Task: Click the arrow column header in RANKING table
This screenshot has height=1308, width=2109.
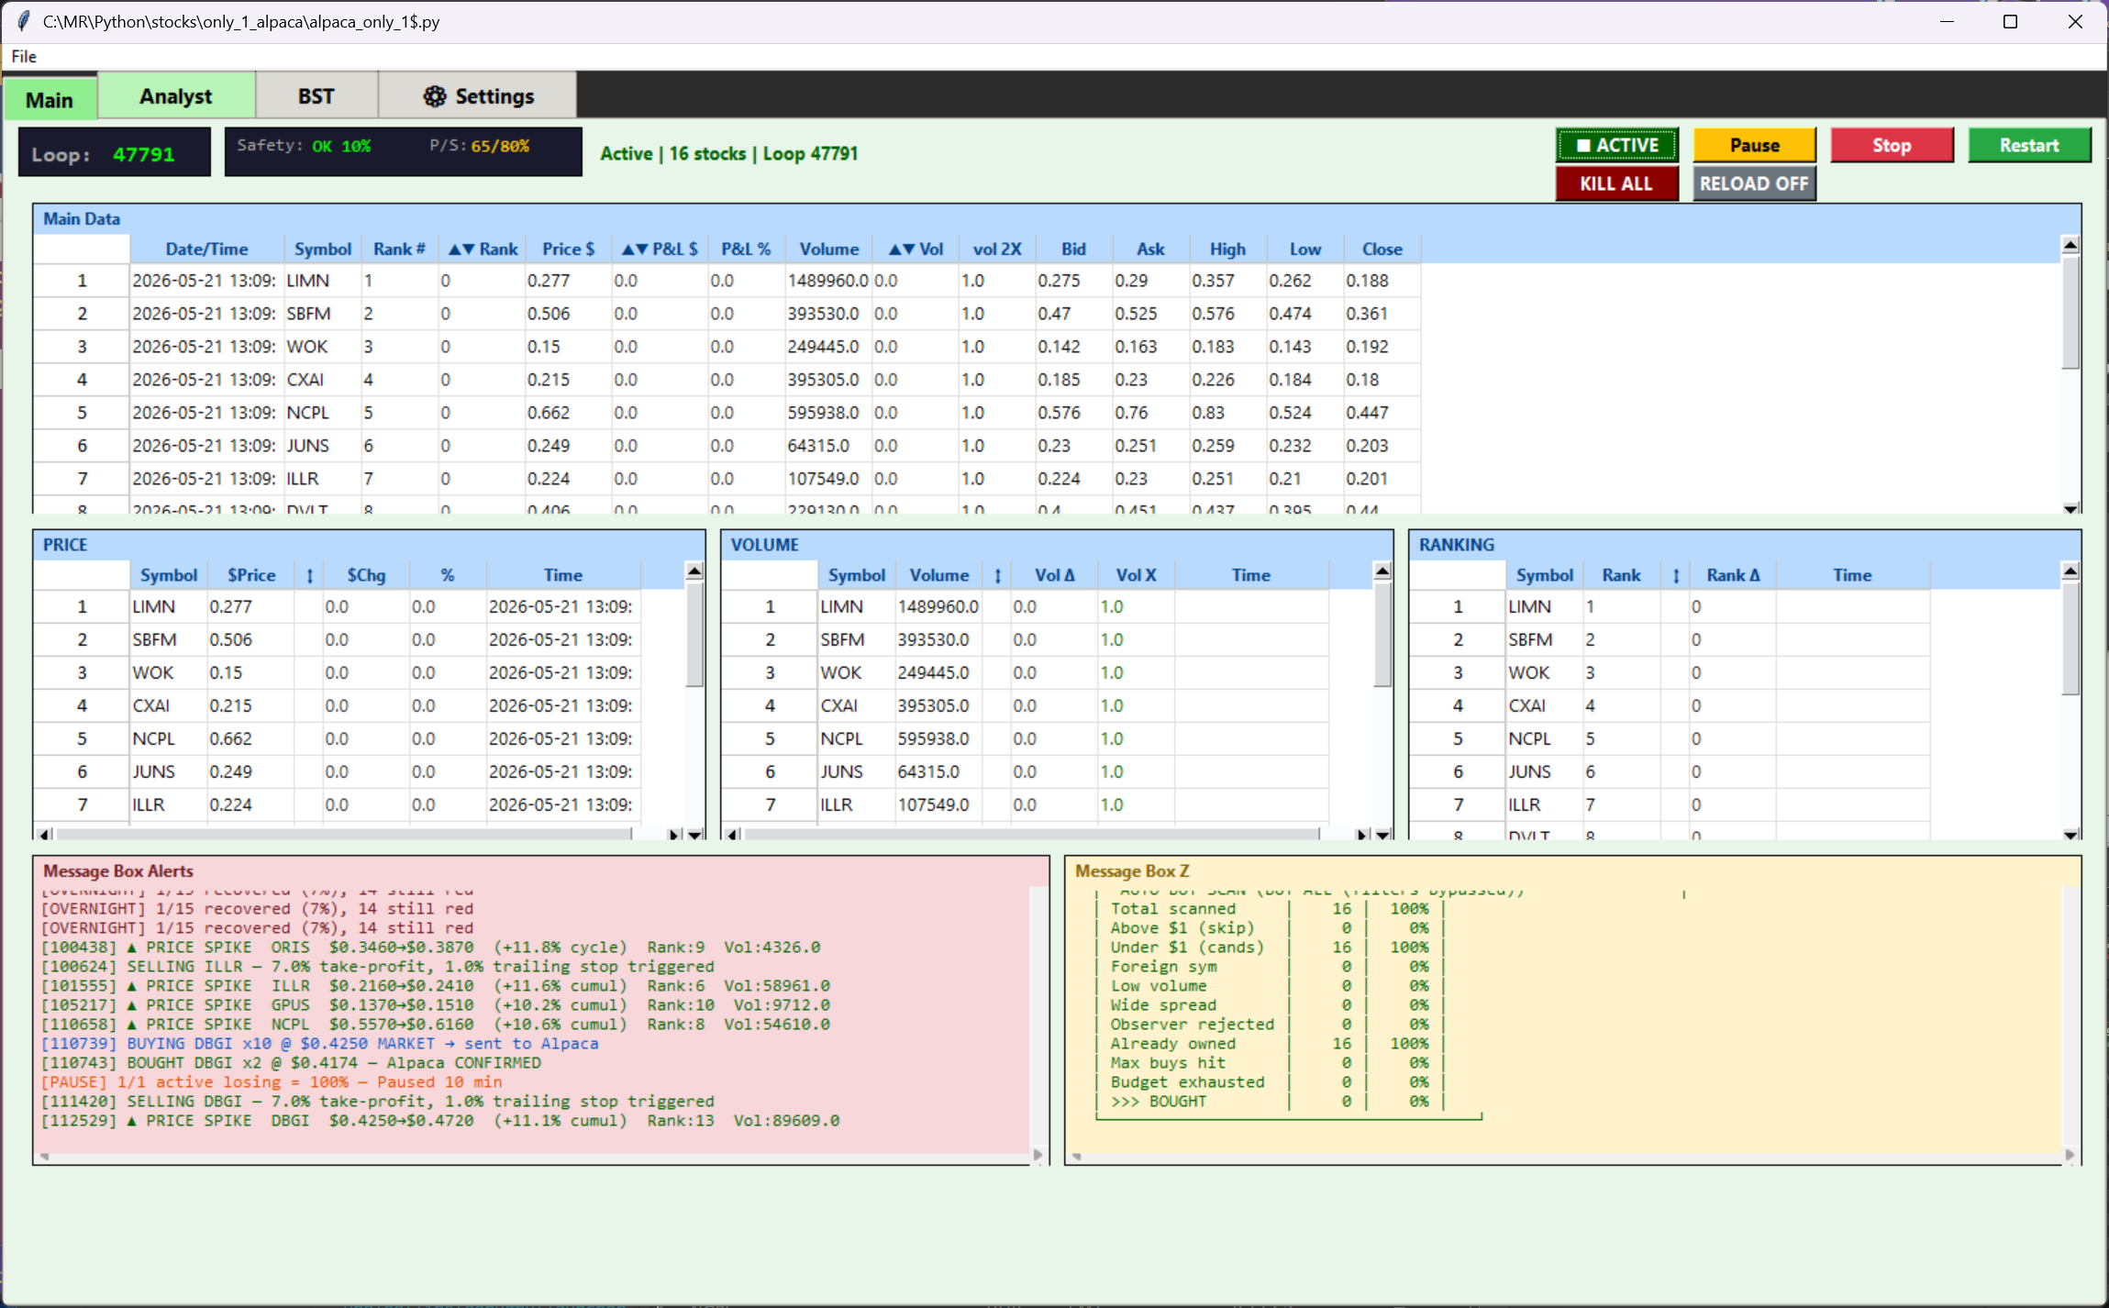Action: [1675, 575]
